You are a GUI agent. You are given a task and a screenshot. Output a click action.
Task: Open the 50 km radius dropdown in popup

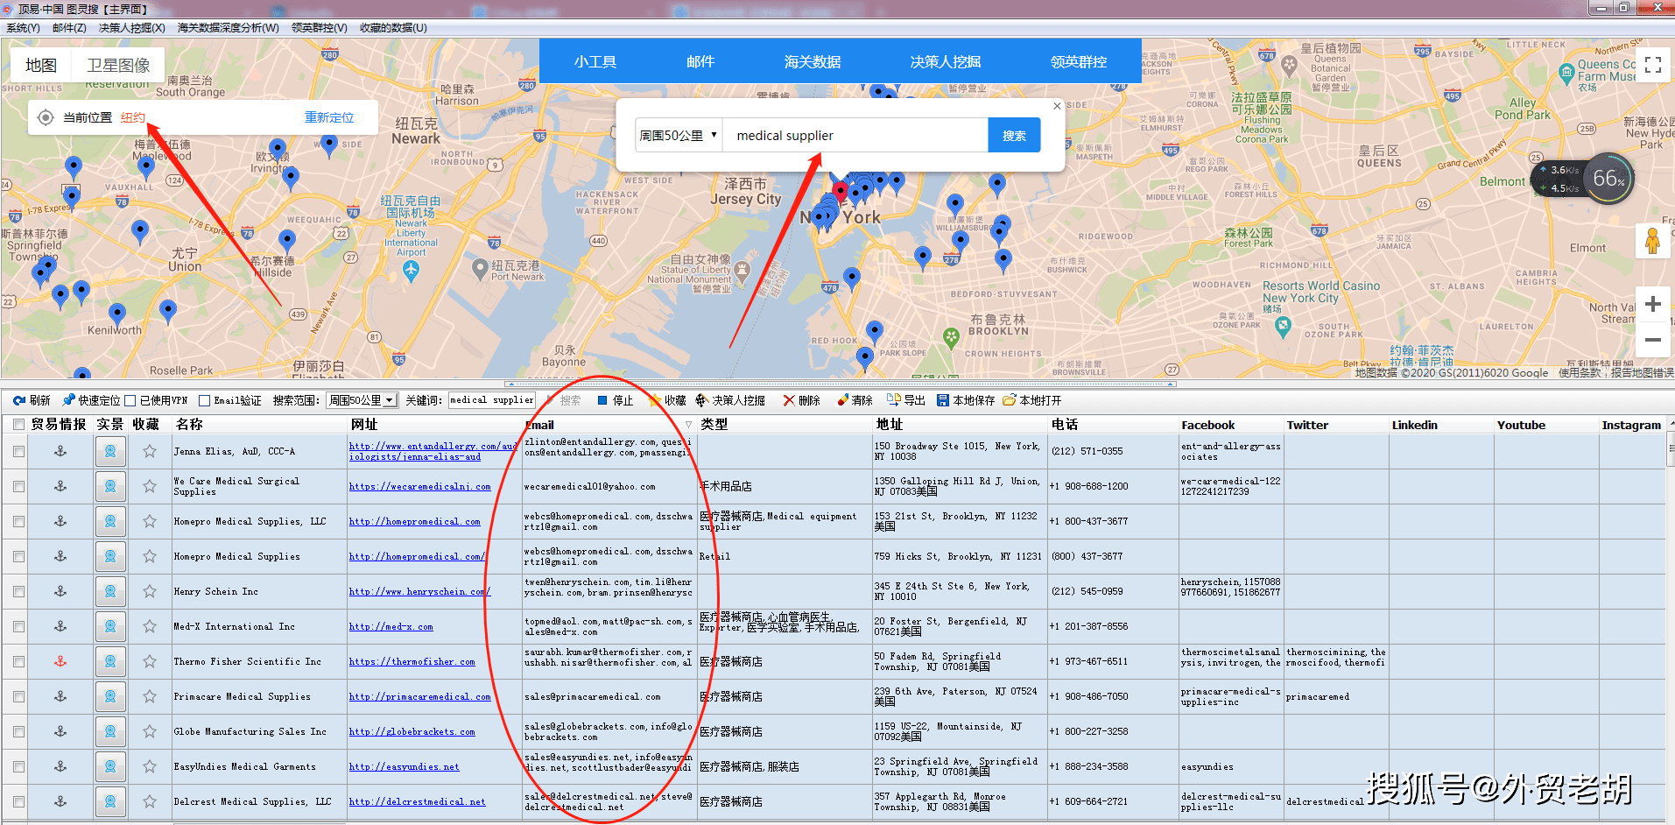pos(679,136)
